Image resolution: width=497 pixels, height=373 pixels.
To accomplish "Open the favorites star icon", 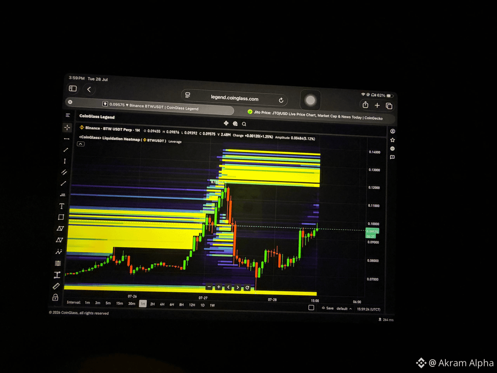I will [393, 140].
